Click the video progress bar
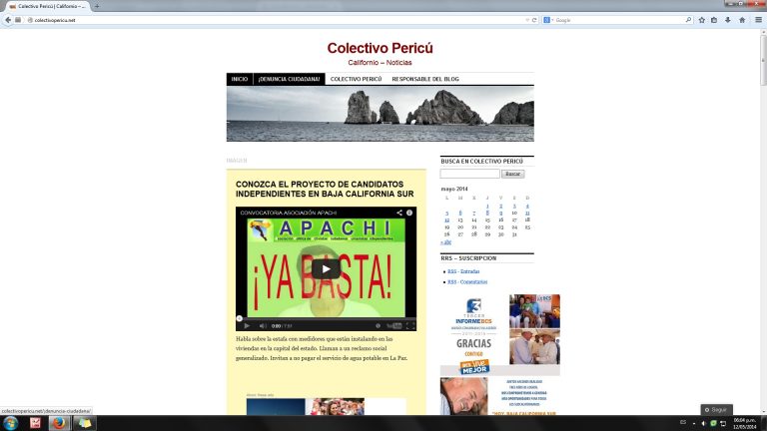767x431 pixels. point(326,317)
